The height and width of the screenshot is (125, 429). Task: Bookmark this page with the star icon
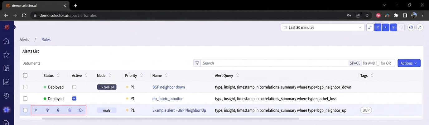pyautogui.click(x=367, y=15)
